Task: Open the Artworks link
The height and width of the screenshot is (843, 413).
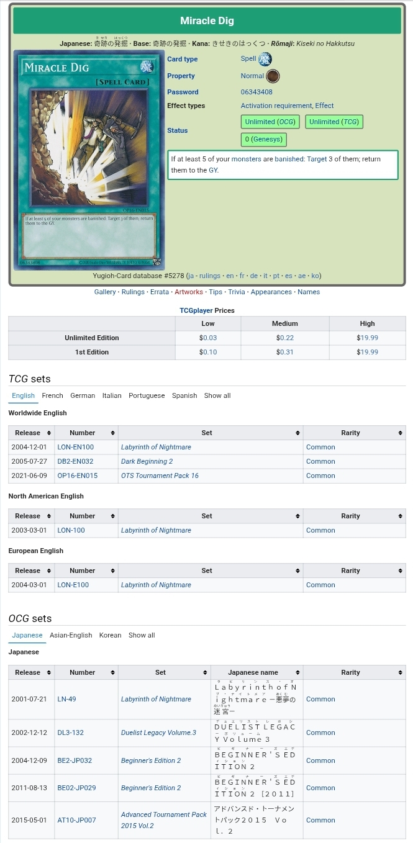Action: tap(189, 292)
